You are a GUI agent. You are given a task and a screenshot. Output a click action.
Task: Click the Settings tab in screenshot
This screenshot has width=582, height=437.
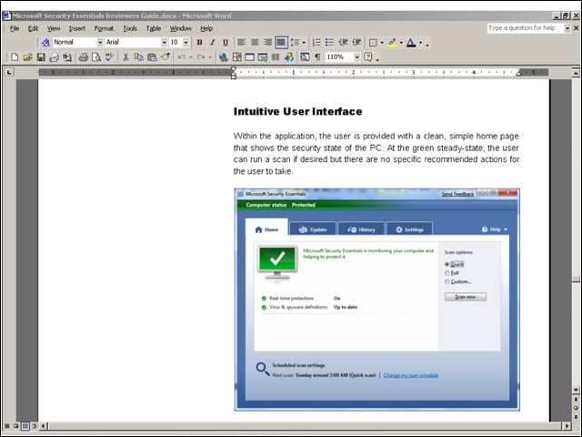[x=410, y=229]
